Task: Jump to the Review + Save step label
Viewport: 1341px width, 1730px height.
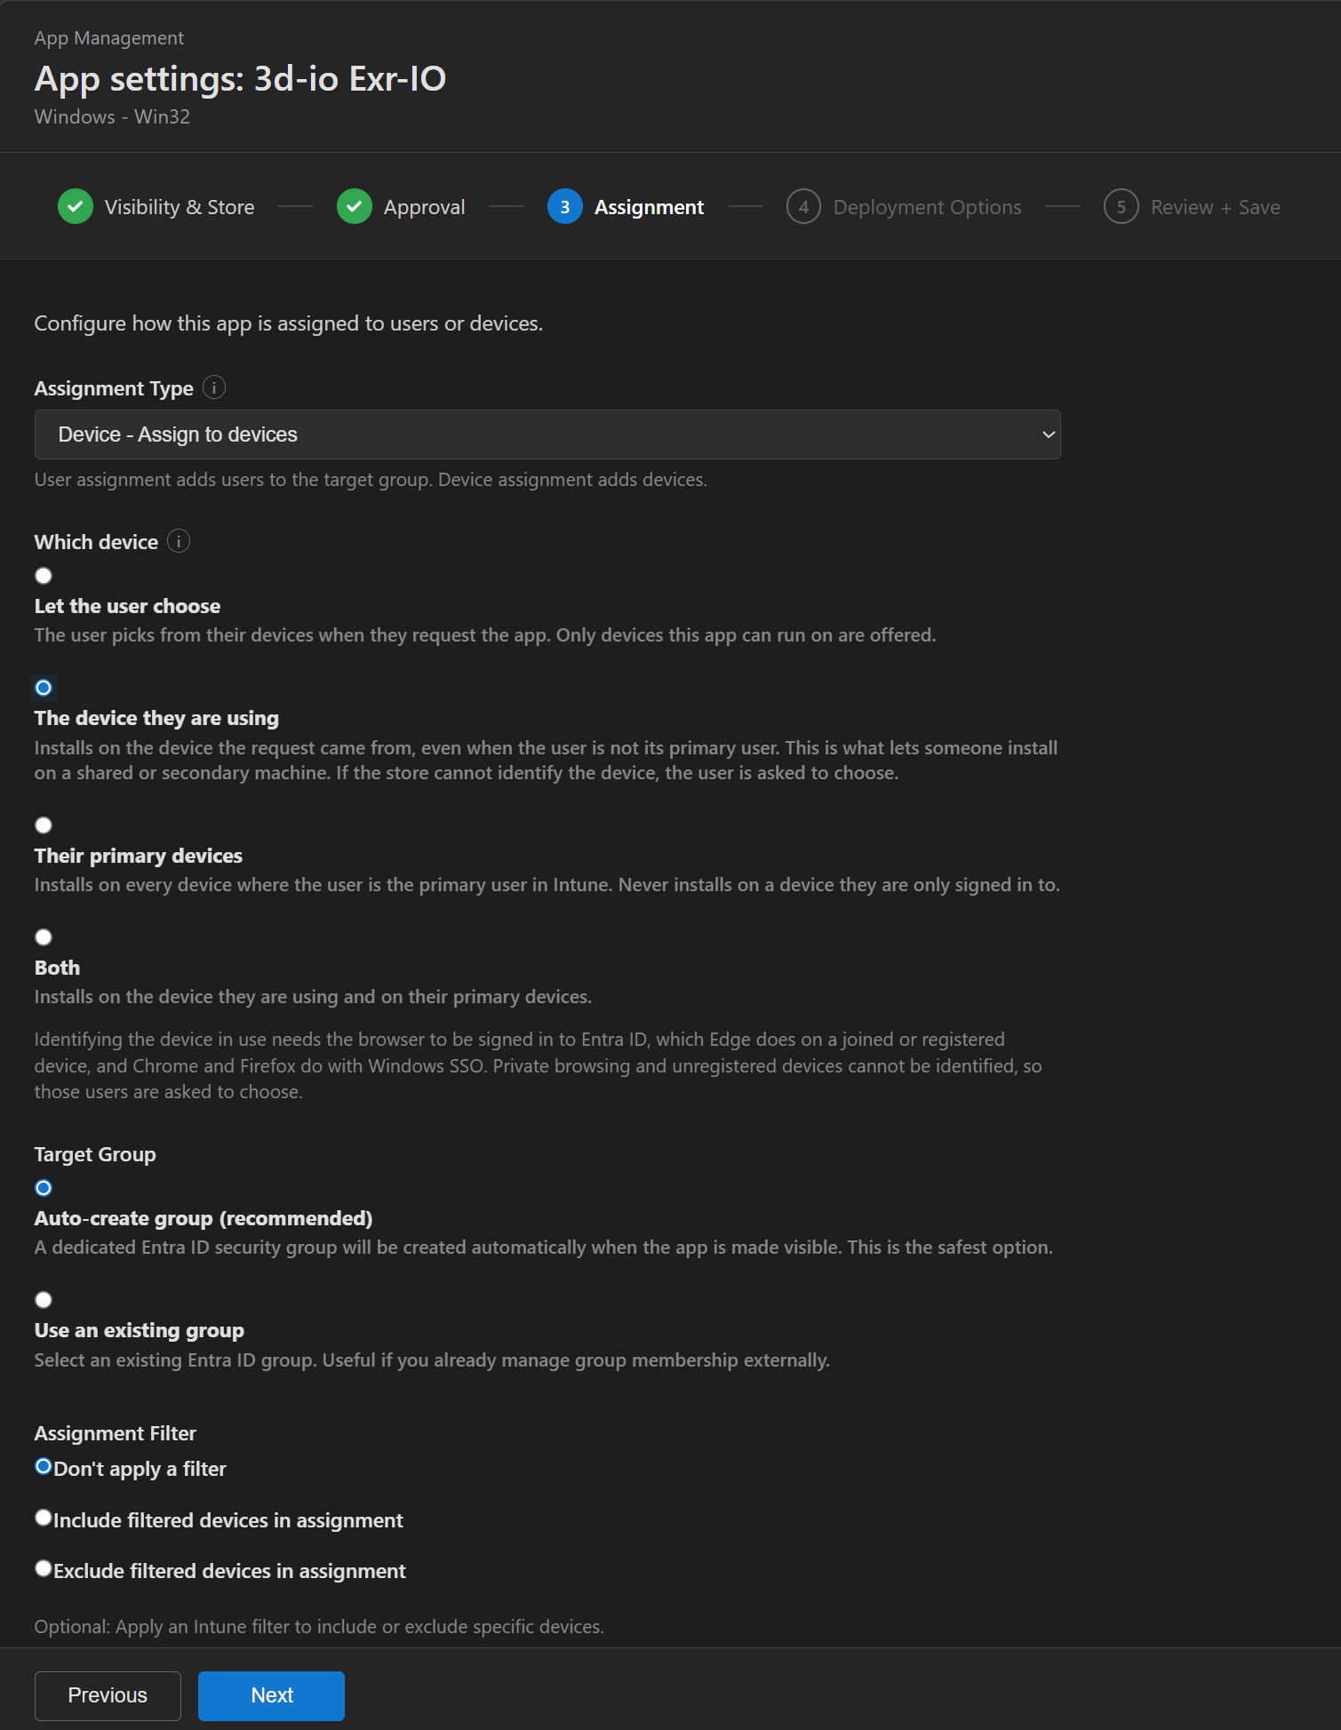Action: (x=1216, y=207)
